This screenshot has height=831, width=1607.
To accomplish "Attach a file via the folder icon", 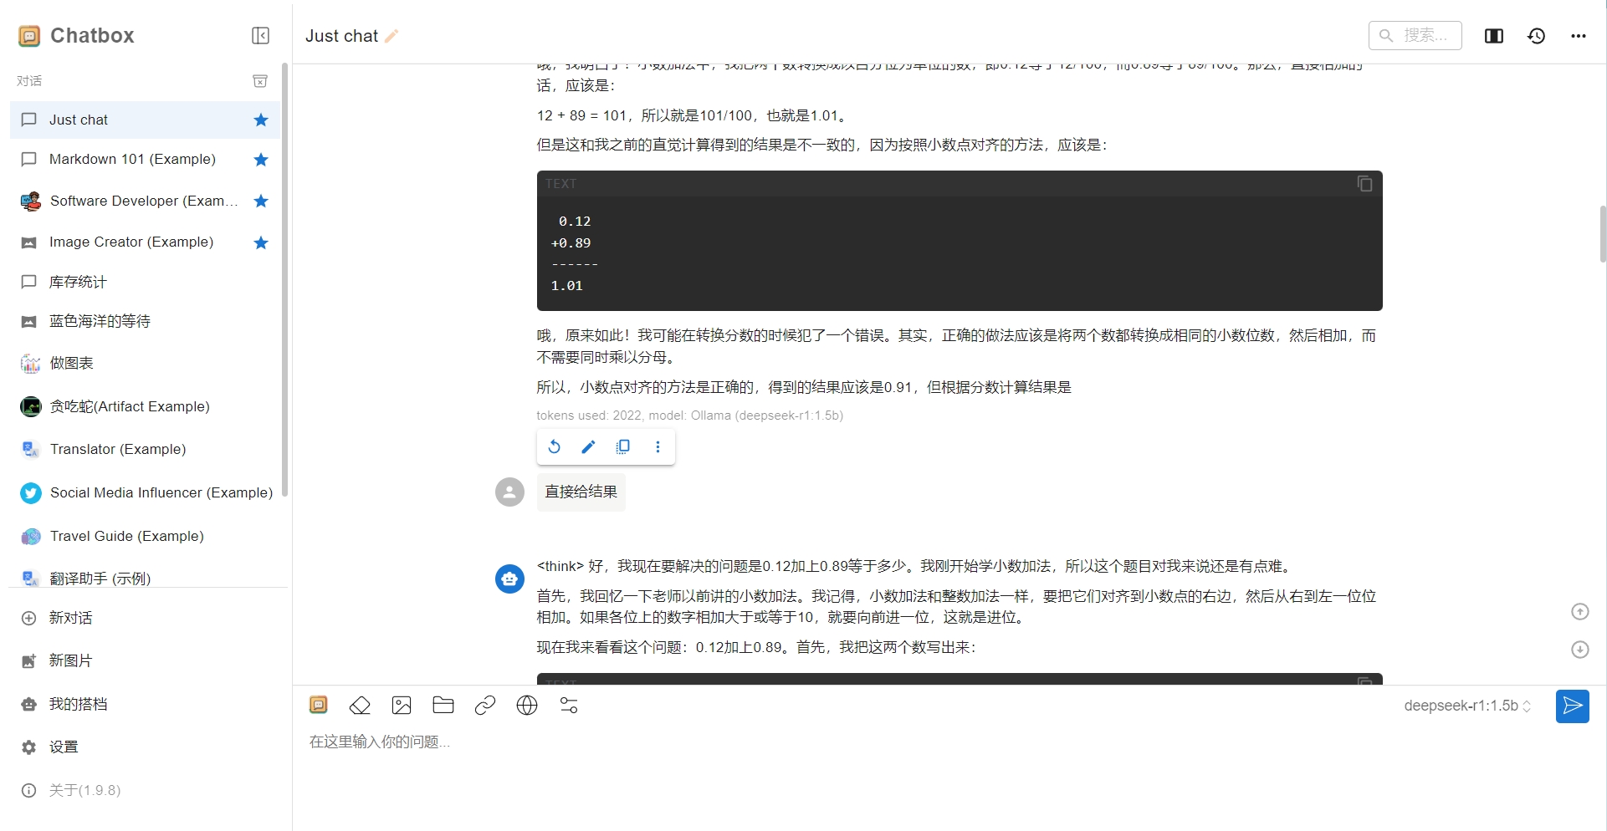I will (x=443, y=706).
